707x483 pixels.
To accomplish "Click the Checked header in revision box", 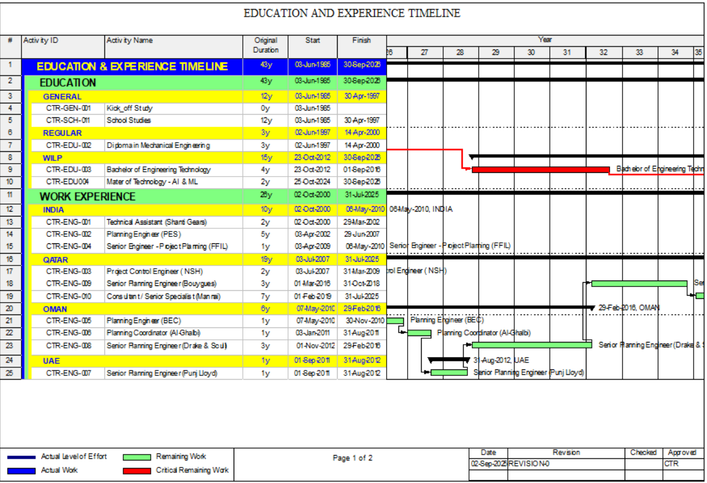I will click(x=643, y=453).
